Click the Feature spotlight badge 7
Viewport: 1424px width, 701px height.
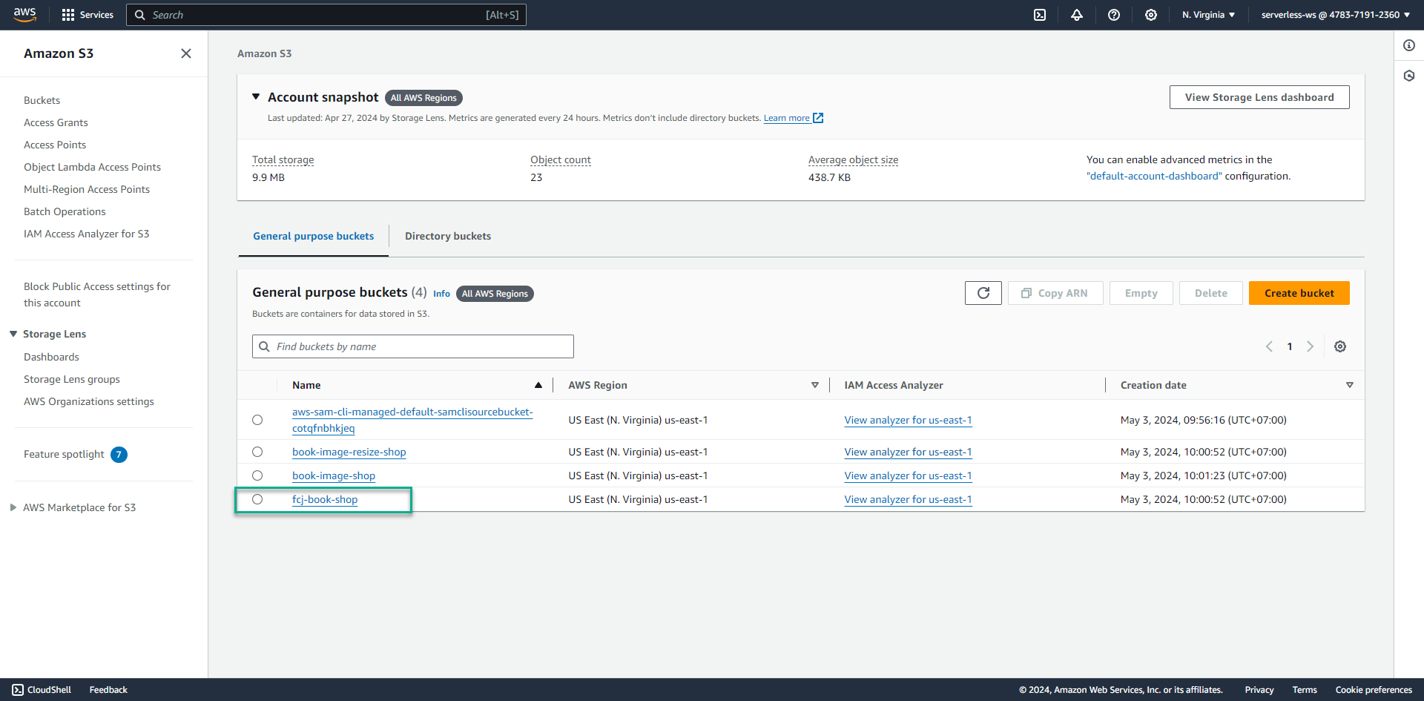pyautogui.click(x=119, y=455)
